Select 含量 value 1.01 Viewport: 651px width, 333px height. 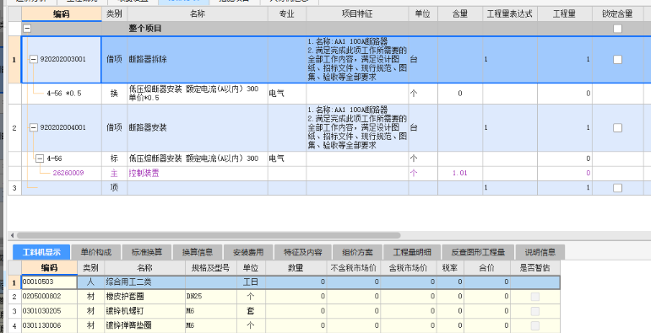pos(460,174)
